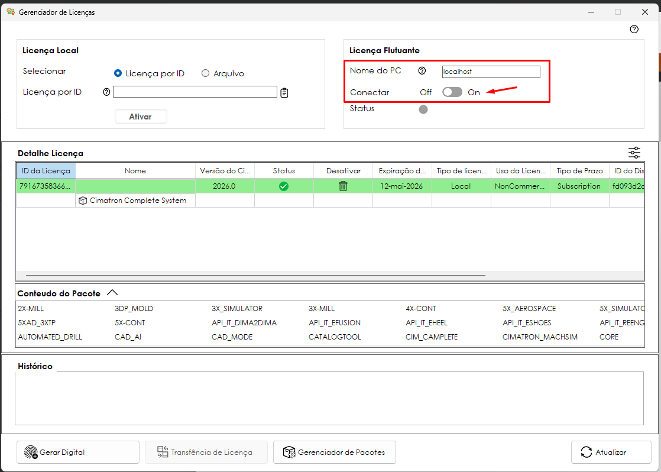Click the Uso da Licen... column header
This screenshot has height=472, width=661.
[521, 171]
